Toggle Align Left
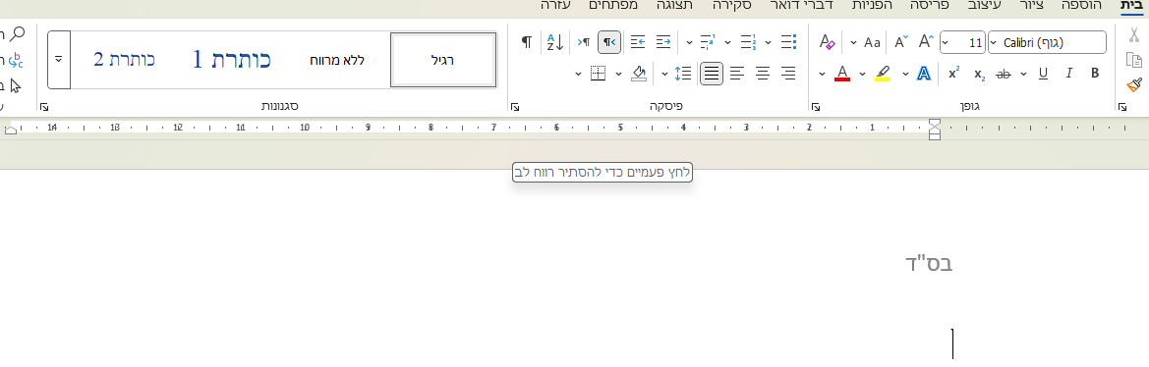This screenshot has height=367, width=1149. (x=736, y=74)
